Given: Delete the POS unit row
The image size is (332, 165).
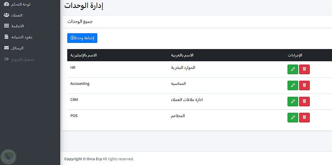Looking at the screenshot, I should tap(304, 117).
